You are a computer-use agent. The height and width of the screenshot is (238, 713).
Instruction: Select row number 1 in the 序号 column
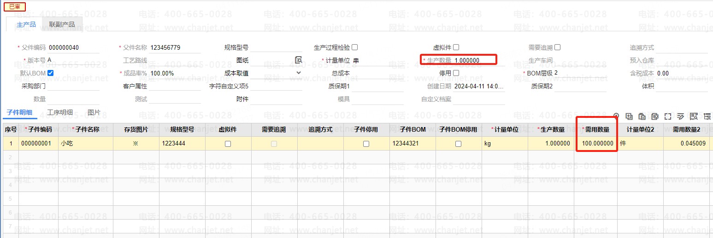pyautogui.click(x=11, y=144)
